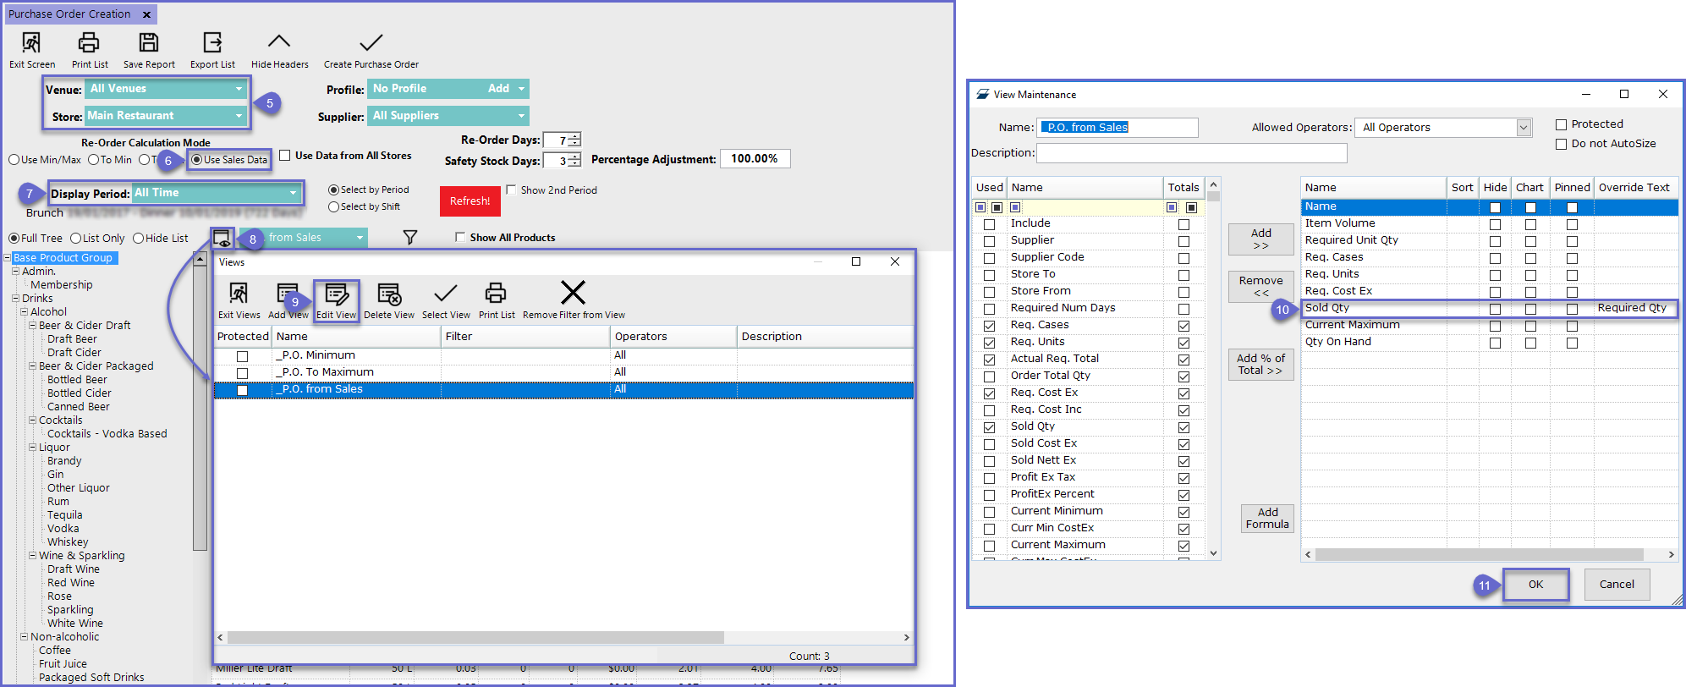Select the _P.O. Minimum view row

pyautogui.click(x=563, y=355)
